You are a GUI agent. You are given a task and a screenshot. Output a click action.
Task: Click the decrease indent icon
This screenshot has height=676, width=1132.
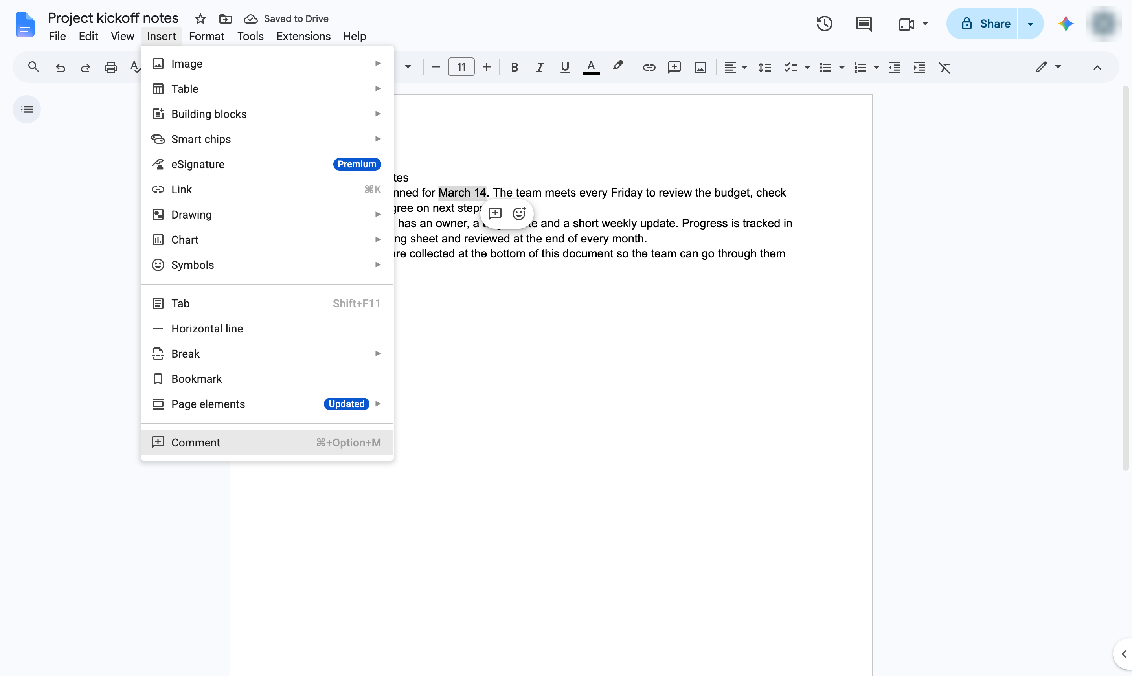[x=894, y=68]
